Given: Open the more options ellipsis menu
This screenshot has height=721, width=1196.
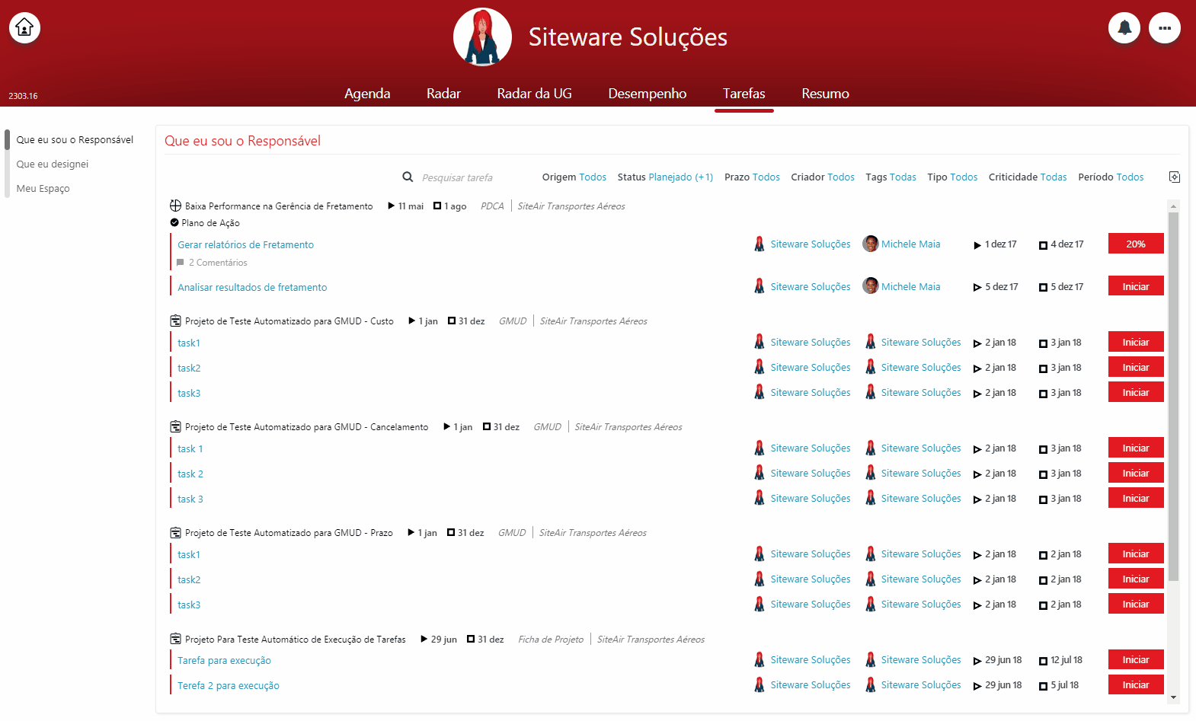Looking at the screenshot, I should click(x=1165, y=28).
